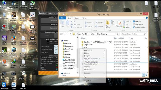Choose Group by in context menu

point(93,56)
